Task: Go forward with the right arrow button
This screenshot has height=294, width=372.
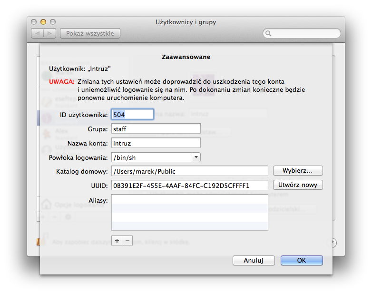Action: pos(50,33)
